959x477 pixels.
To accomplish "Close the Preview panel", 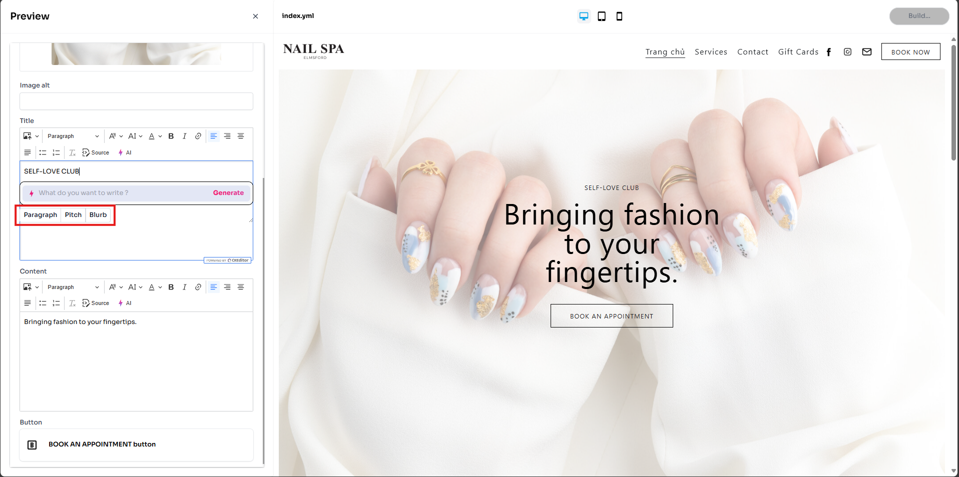I will click(x=255, y=16).
